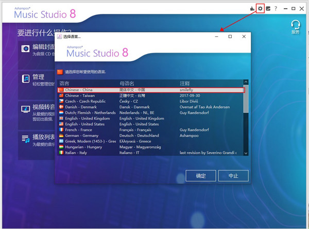309x229 pixels.
Task: Click the United States flag icon
Action: [x=61, y=124]
